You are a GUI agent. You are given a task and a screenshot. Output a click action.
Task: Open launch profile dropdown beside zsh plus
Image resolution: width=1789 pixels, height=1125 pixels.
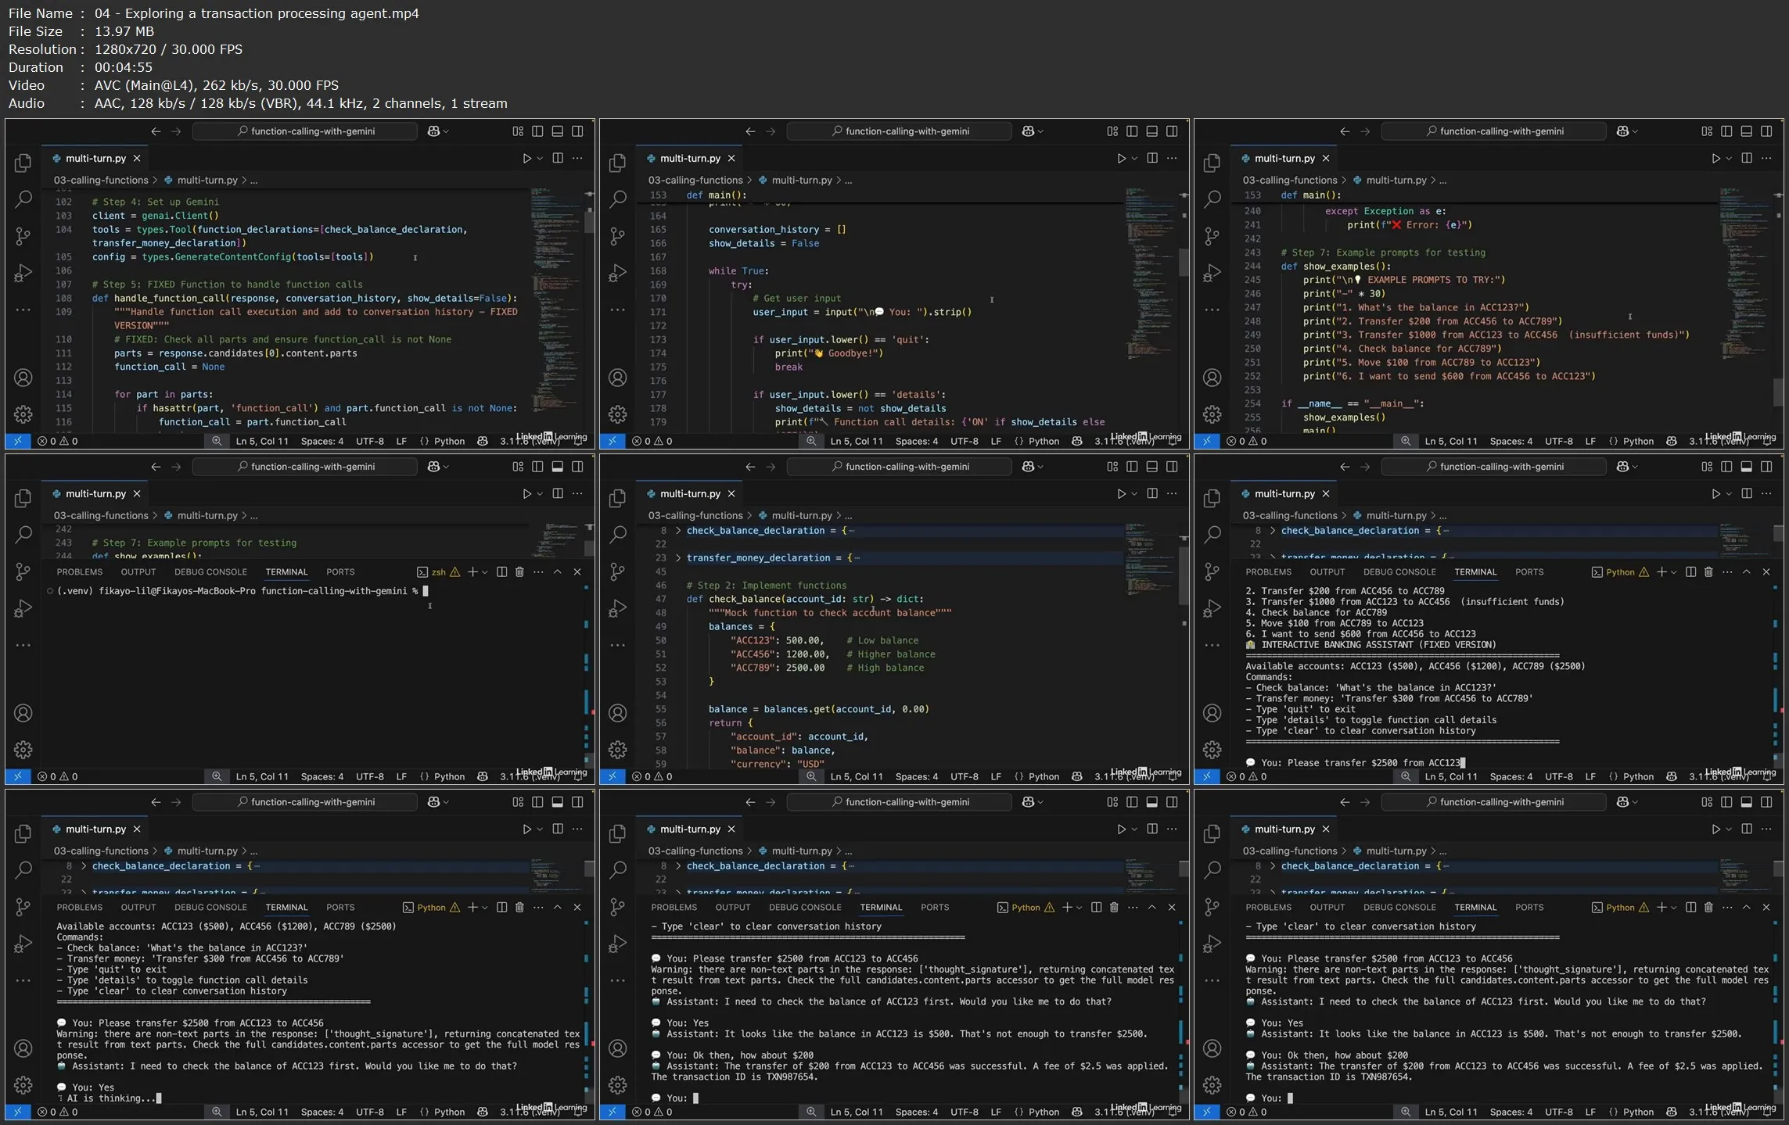[x=485, y=571]
